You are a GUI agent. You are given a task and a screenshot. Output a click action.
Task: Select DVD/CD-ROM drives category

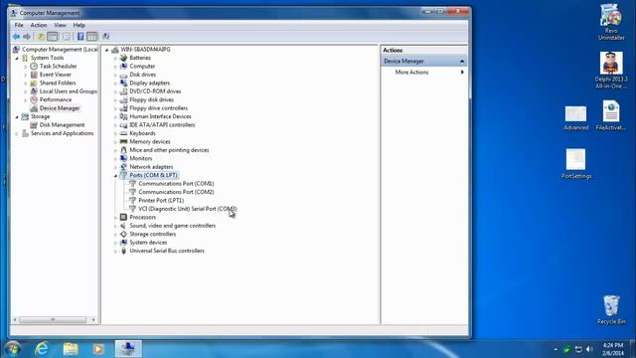pos(155,91)
